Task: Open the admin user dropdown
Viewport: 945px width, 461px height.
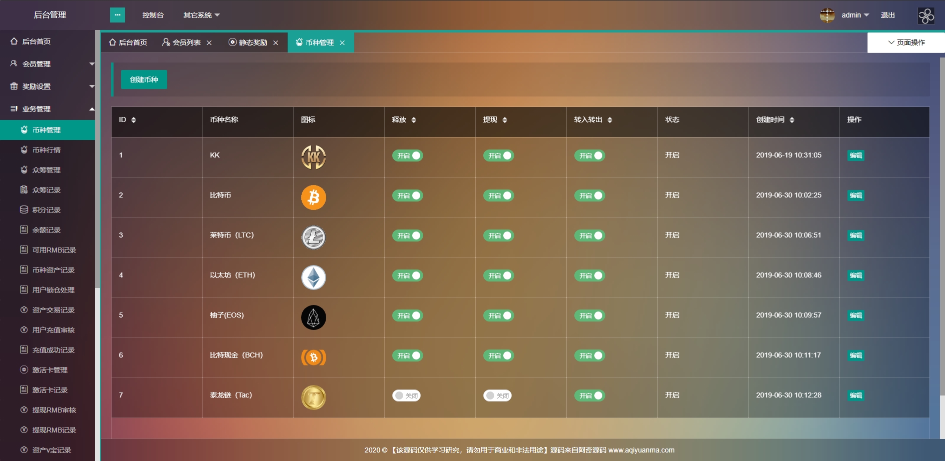Action: pyautogui.click(x=855, y=15)
